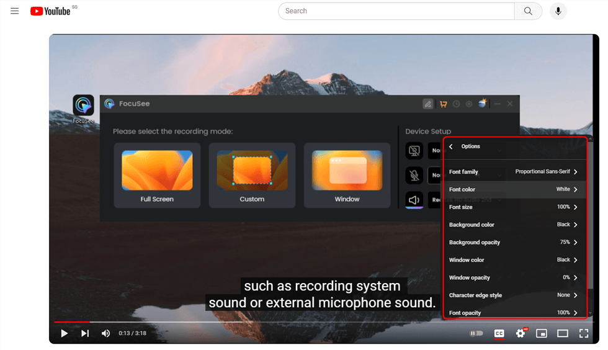Click the magnifier search button
Screen dimensions: 608x350
[x=528, y=11]
